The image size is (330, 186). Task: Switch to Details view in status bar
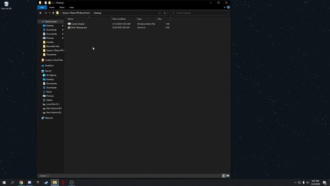click(224, 176)
